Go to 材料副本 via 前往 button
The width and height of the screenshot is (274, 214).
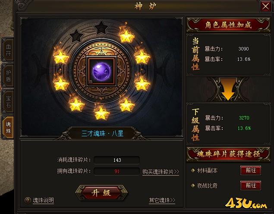251,170
